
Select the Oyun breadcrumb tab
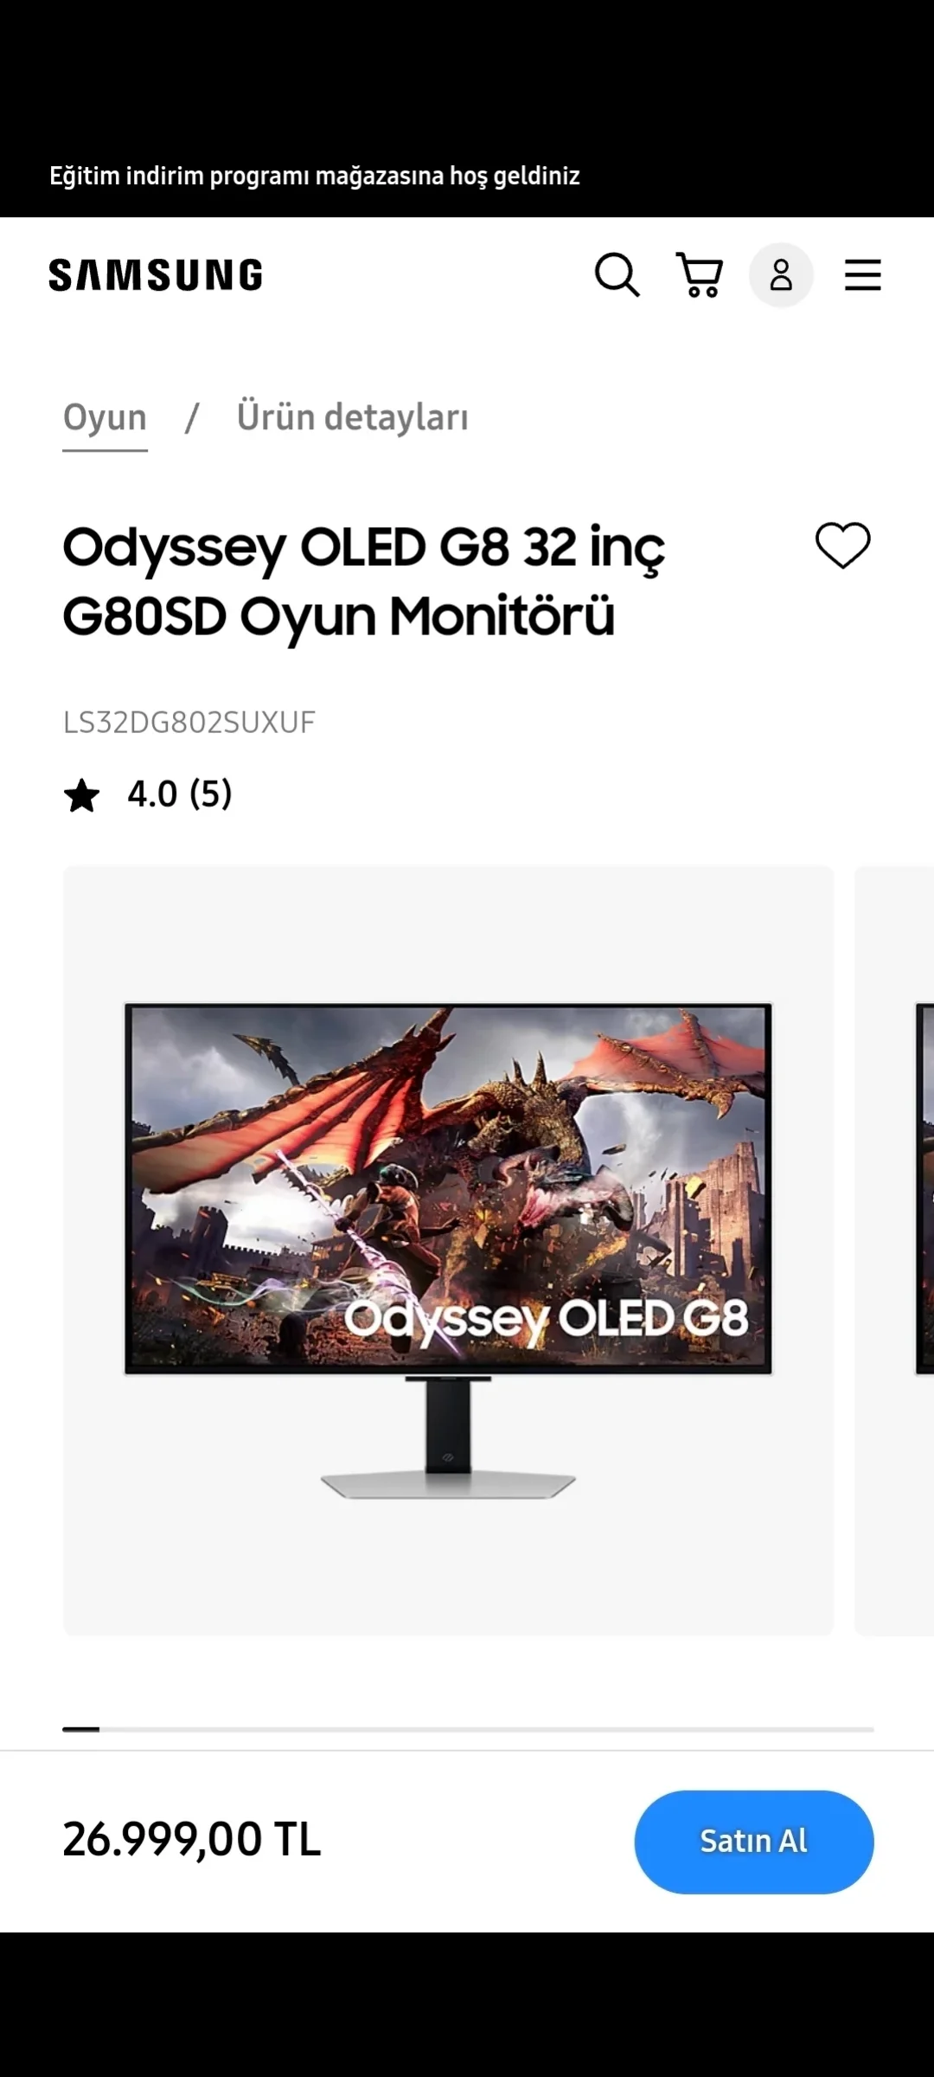coord(105,417)
